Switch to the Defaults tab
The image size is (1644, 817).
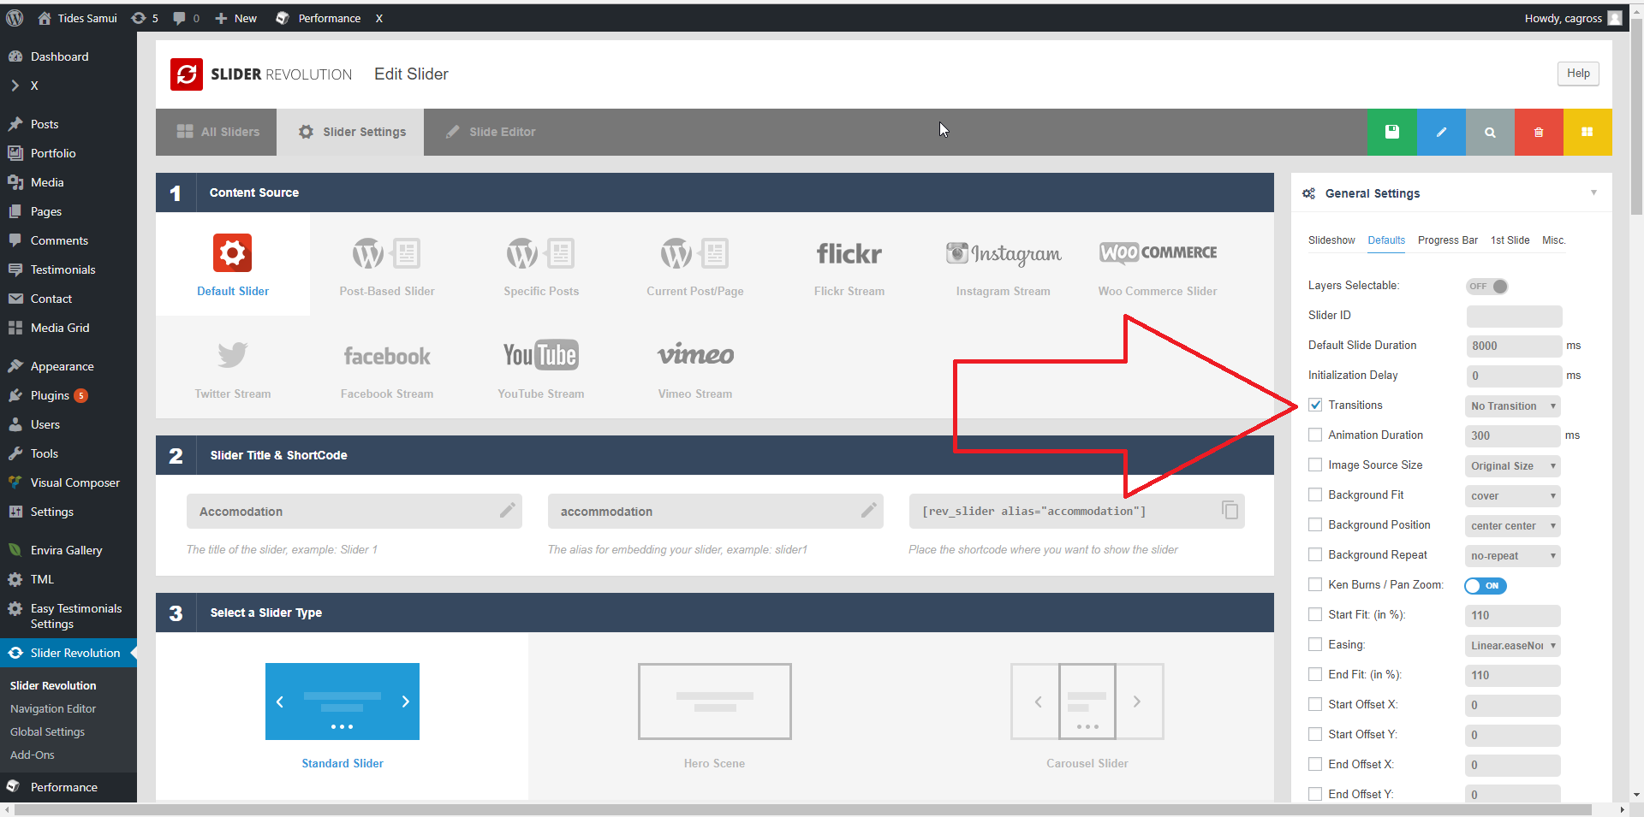pos(1386,240)
